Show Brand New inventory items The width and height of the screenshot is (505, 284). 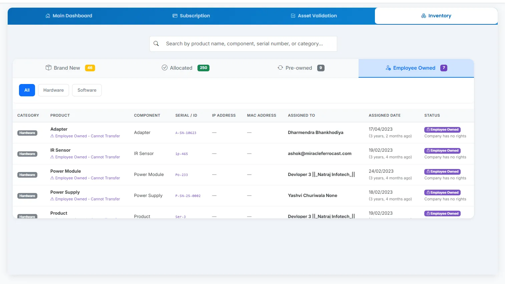click(70, 68)
